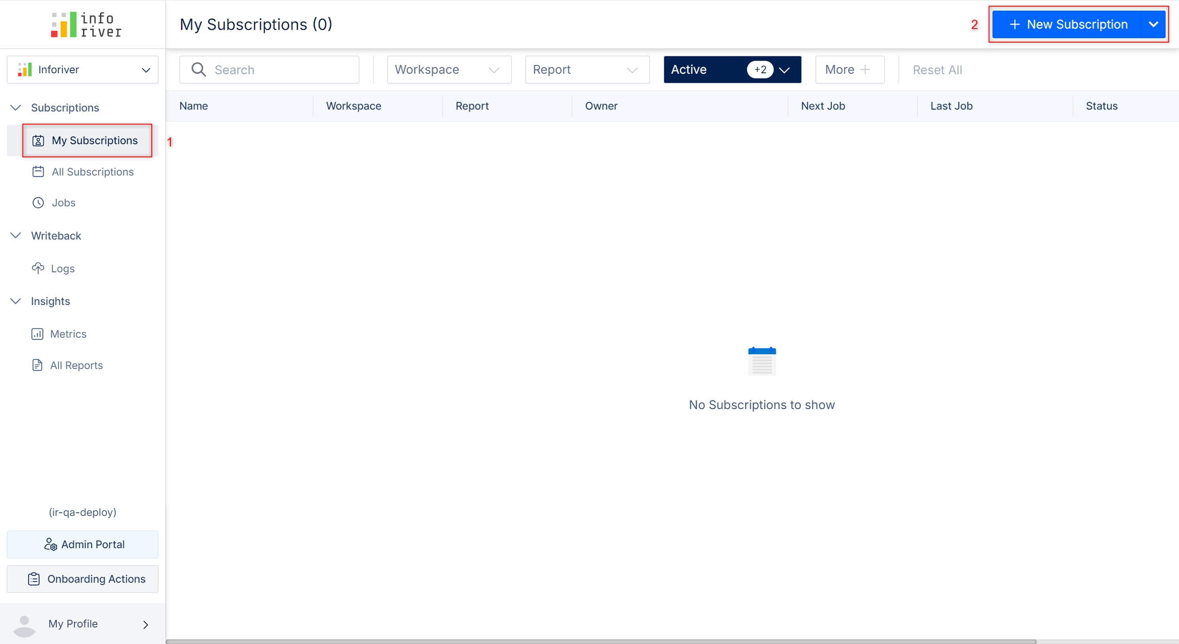Click the Jobs clock icon
The image size is (1179, 644).
38,203
